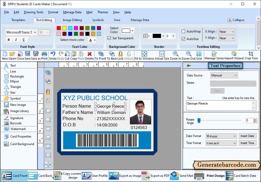Open the Date Format dropdown

pos(221,136)
